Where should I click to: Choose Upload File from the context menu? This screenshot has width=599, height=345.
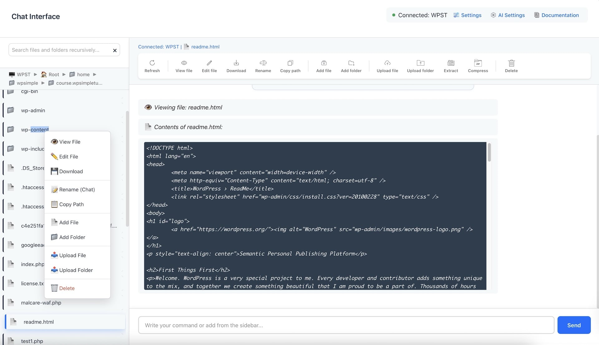tap(77, 255)
